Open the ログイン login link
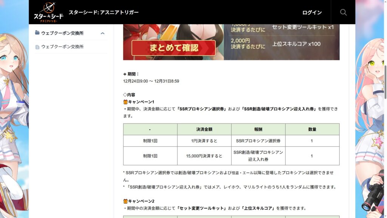This screenshot has width=387, height=218. 312,12
